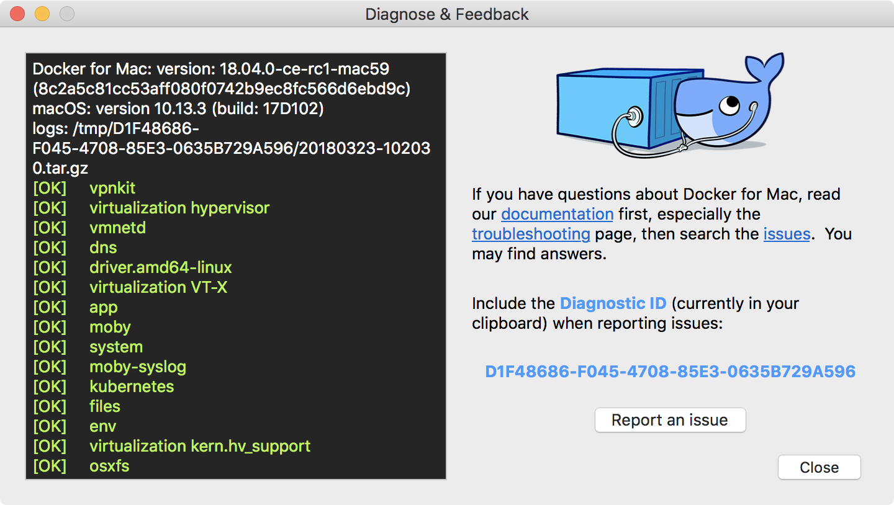Click the yellow minimize window button

coord(42,14)
